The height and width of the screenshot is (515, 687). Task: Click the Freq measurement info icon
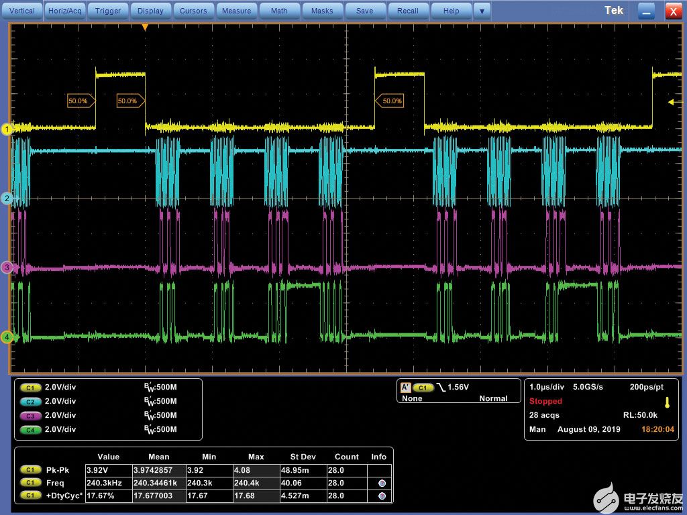(x=382, y=483)
